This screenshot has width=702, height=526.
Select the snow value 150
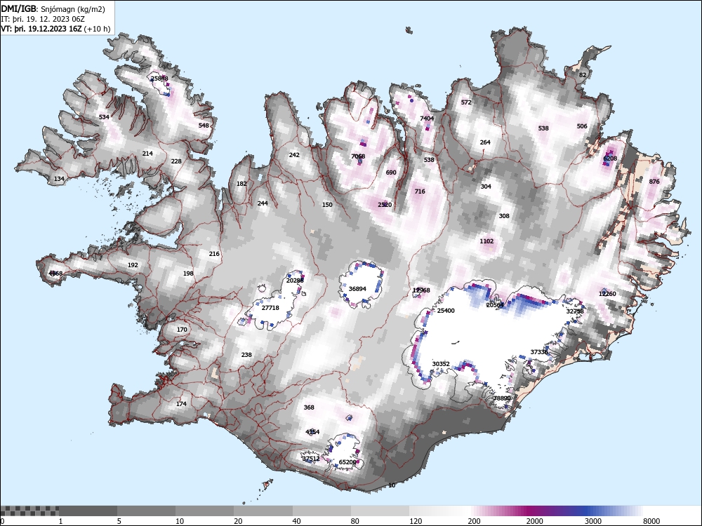click(x=327, y=205)
